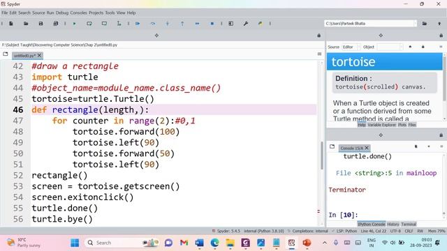447x251 pixels.
Task: Open the Run menu
Action: coord(50,13)
